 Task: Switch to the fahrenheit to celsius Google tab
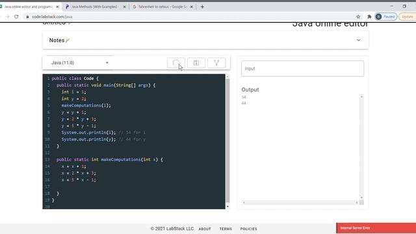[x=163, y=7]
